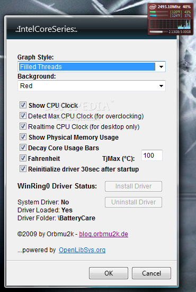Dismiss the dialog with Cancel
The image size is (196, 292).
152,273
